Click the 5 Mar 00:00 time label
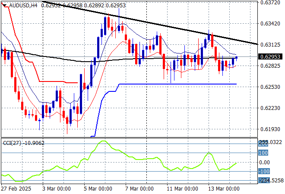The height and width of the screenshot is (194, 285). pos(98,189)
